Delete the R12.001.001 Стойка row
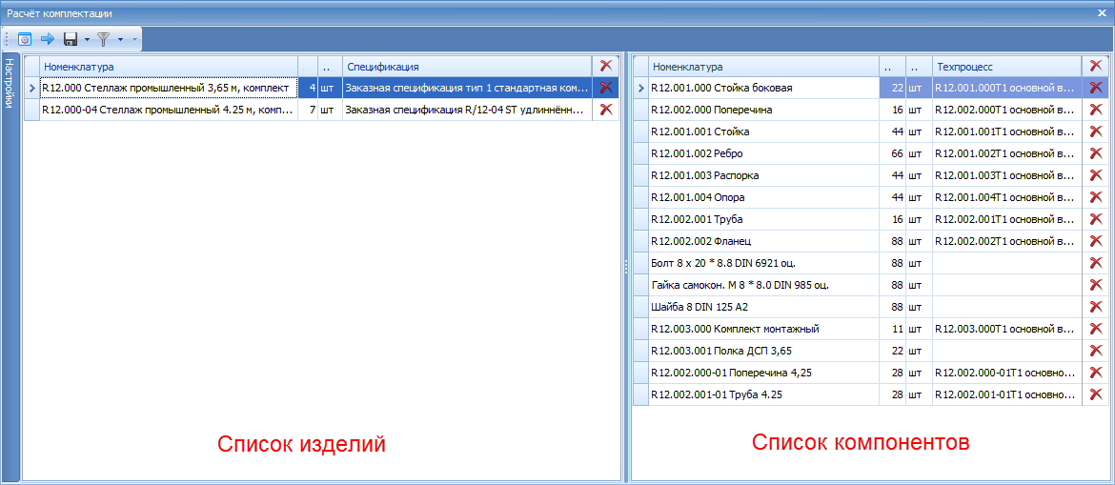Screen dimensions: 1115x485 point(1096,131)
